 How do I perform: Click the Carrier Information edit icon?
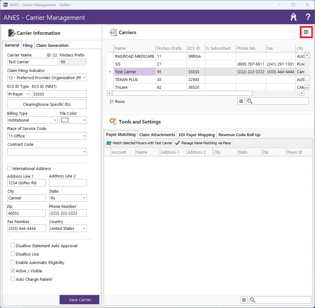pyautogui.click(x=12, y=33)
